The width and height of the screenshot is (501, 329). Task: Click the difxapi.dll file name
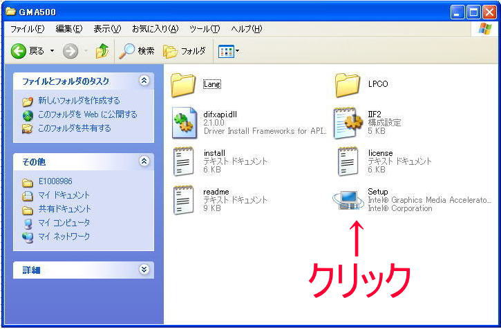coord(220,114)
